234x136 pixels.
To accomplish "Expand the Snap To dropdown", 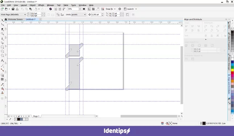I will tap(115, 9).
